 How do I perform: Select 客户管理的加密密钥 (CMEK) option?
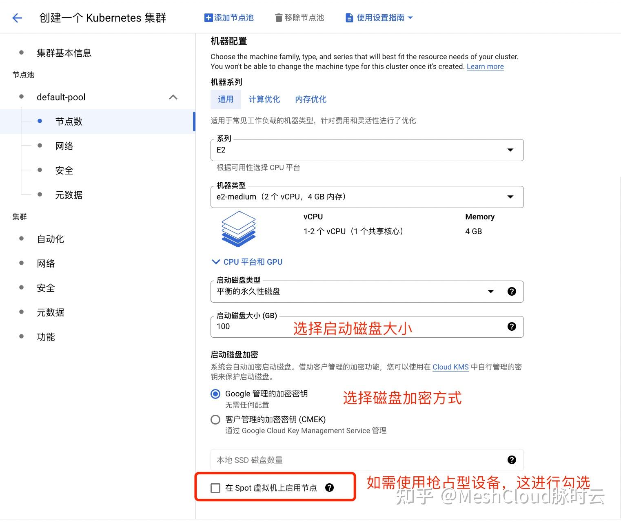click(215, 419)
